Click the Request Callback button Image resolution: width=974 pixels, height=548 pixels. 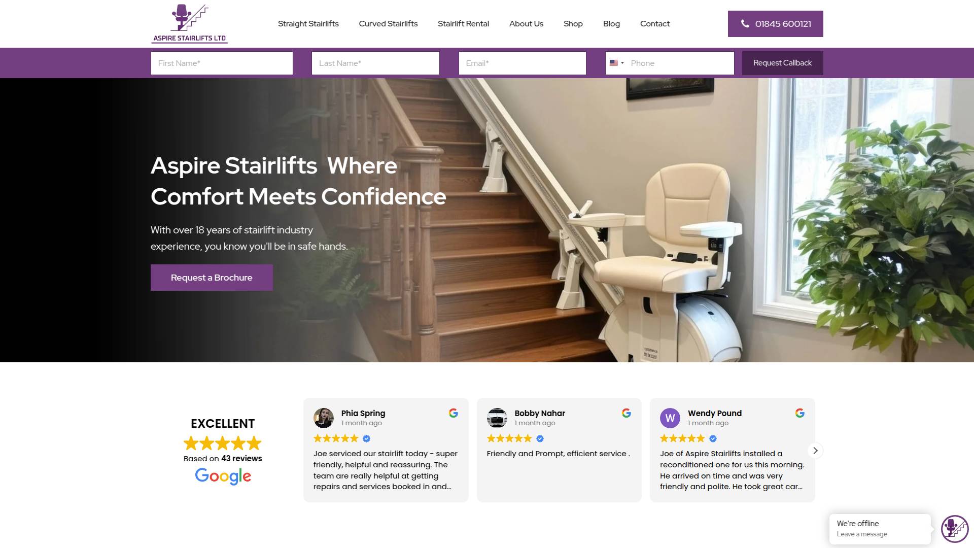click(783, 63)
